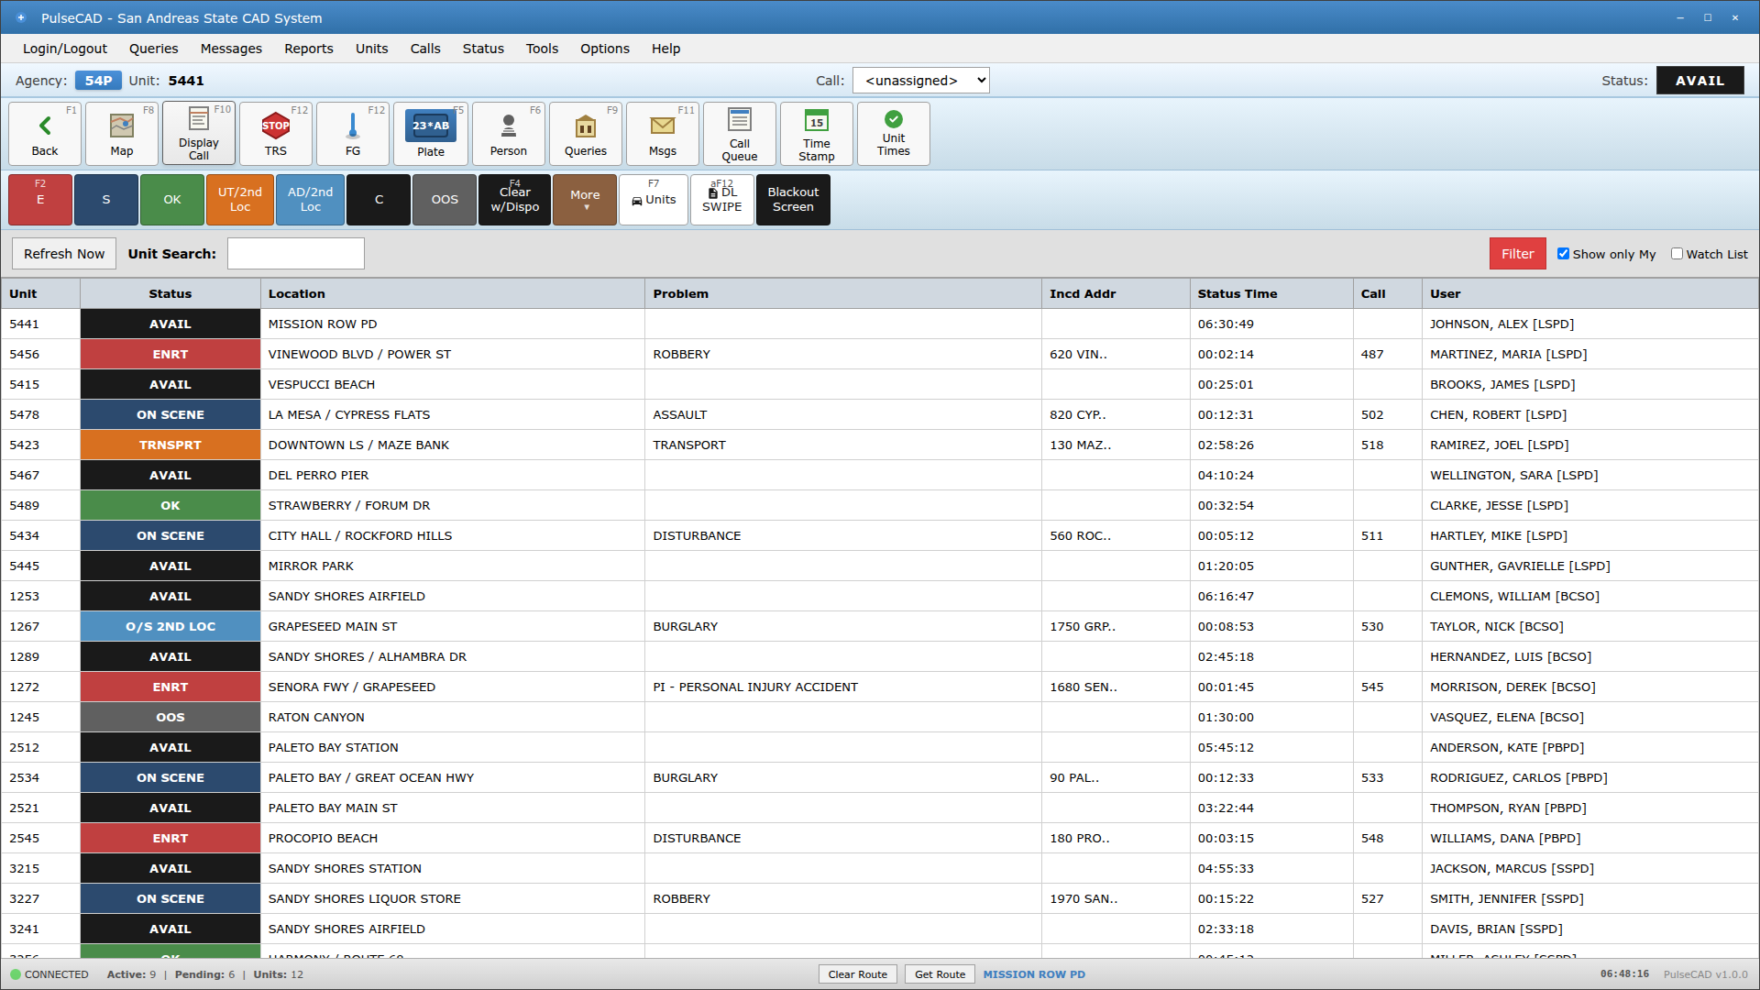
Task: Open the Person search tool
Action: pyautogui.click(x=508, y=133)
